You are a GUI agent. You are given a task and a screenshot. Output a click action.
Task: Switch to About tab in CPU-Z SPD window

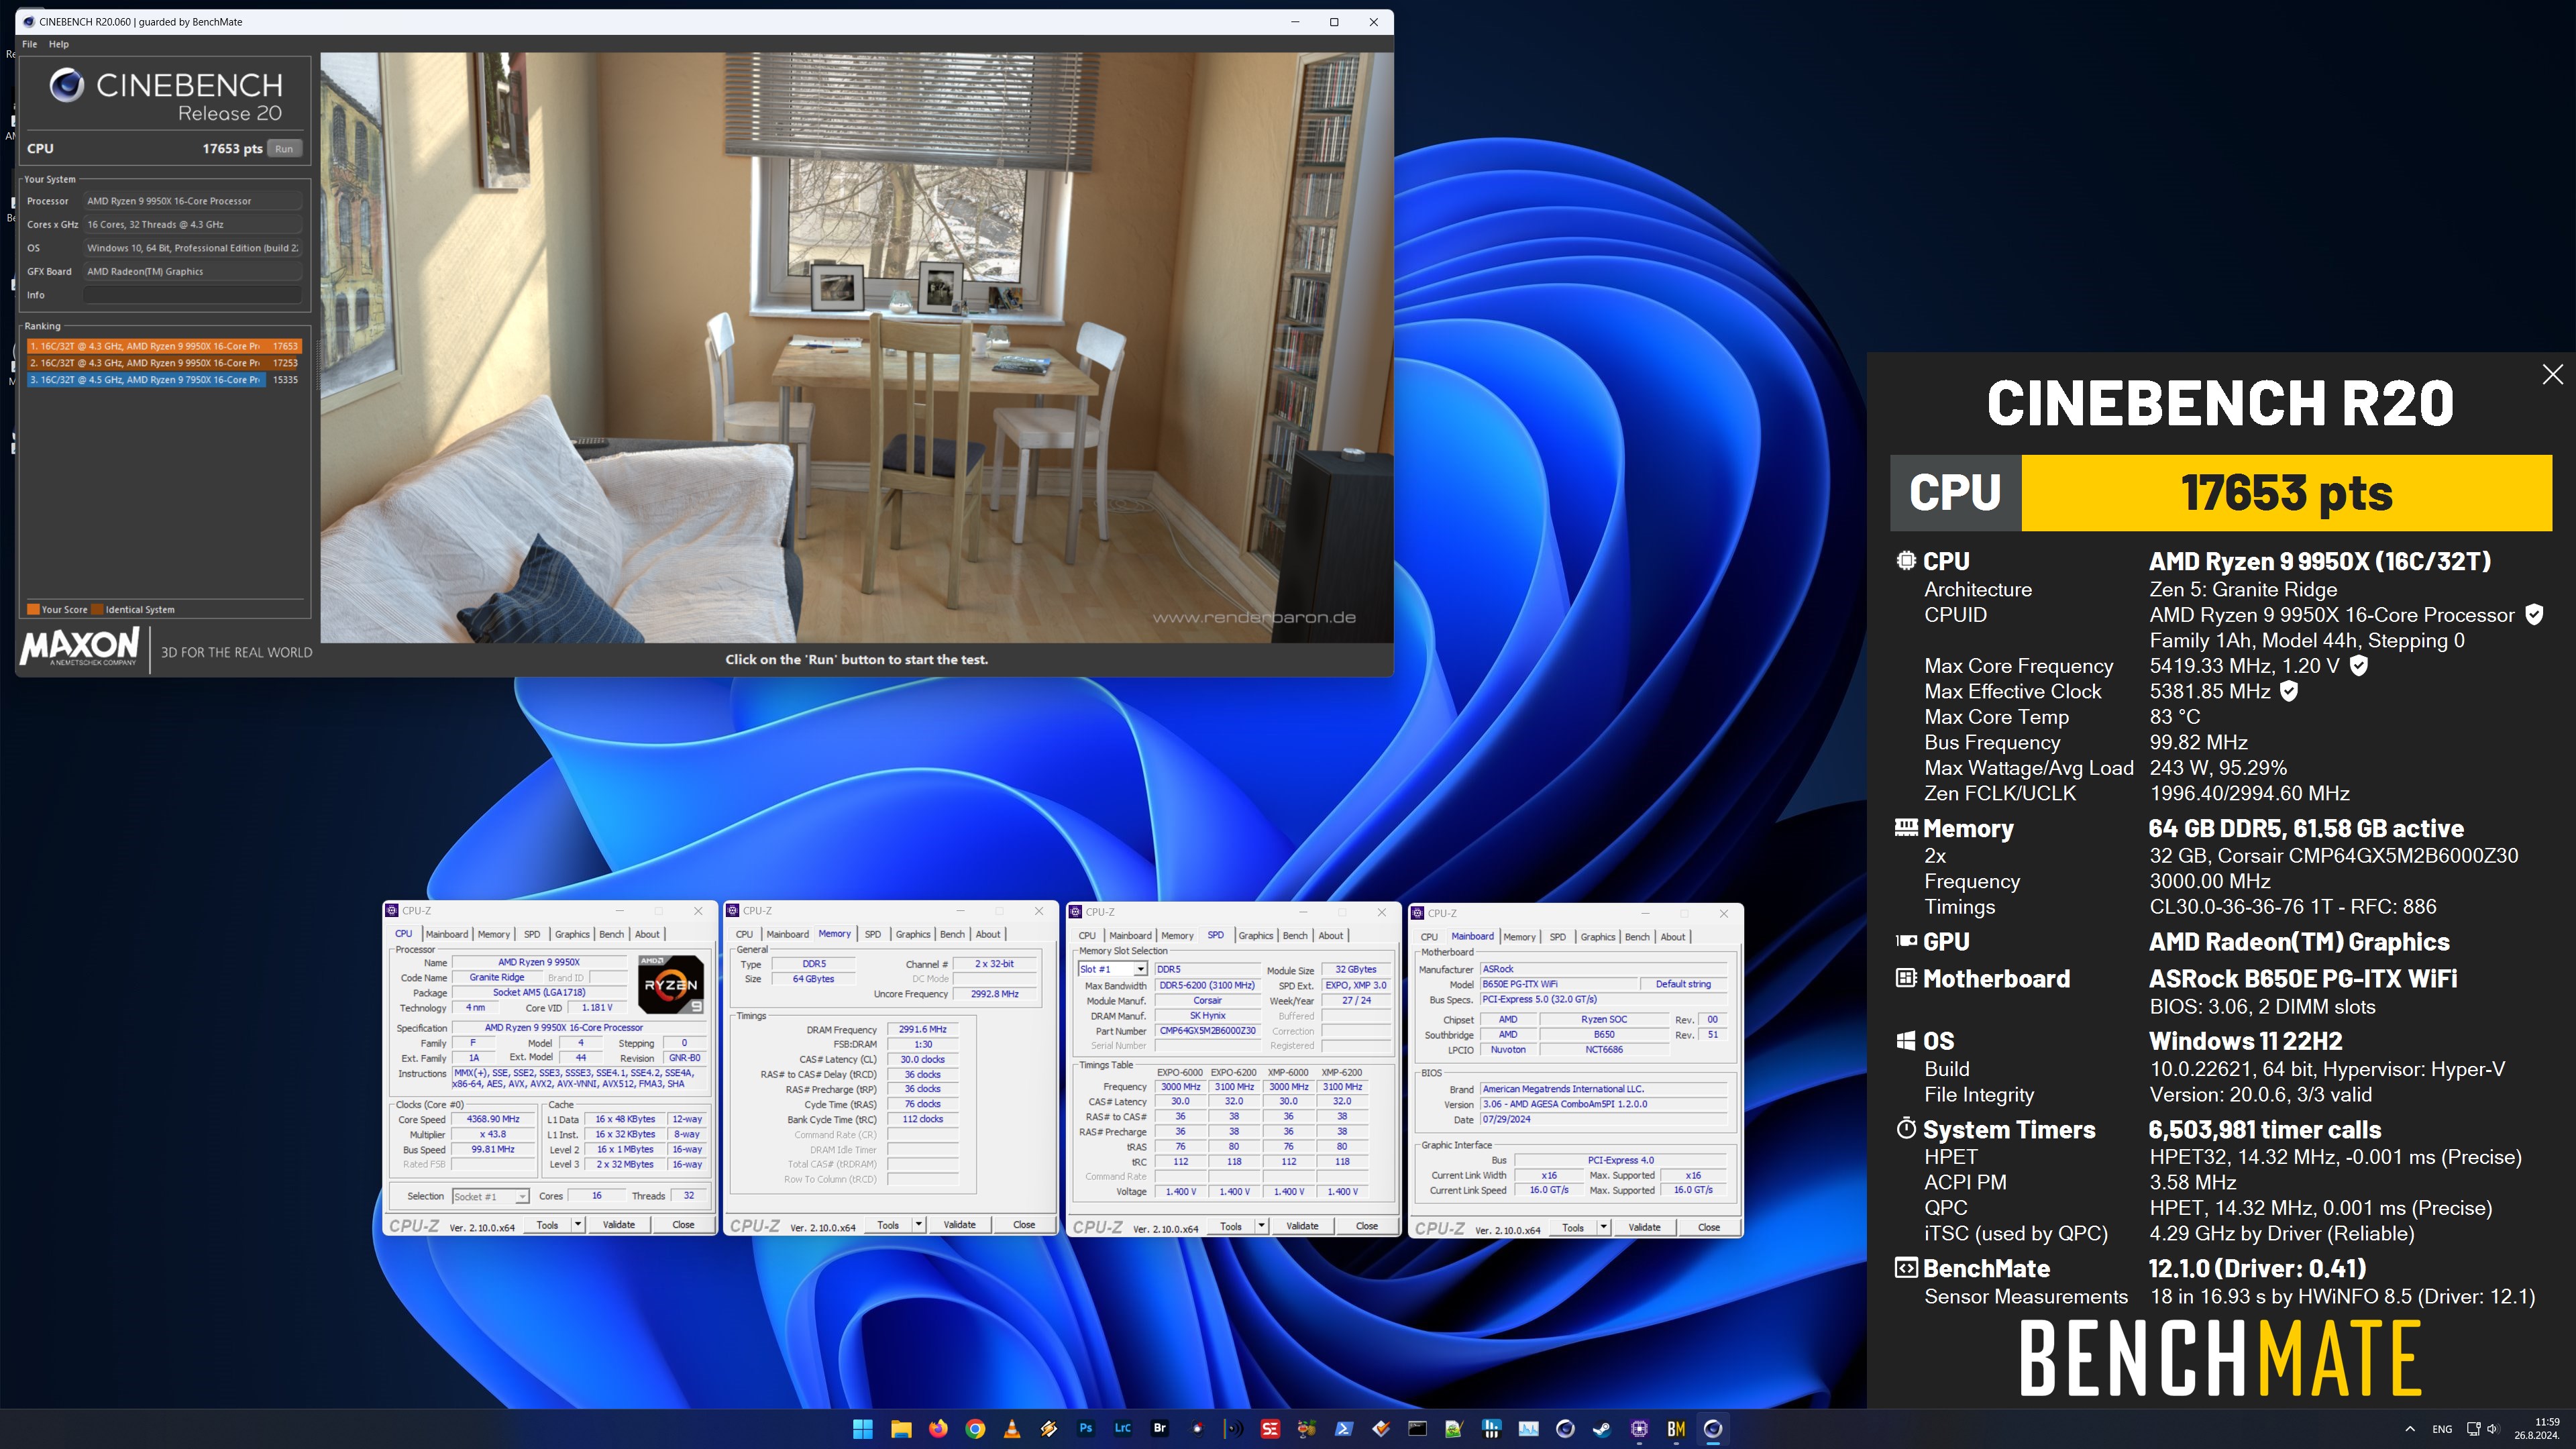pos(1330,936)
